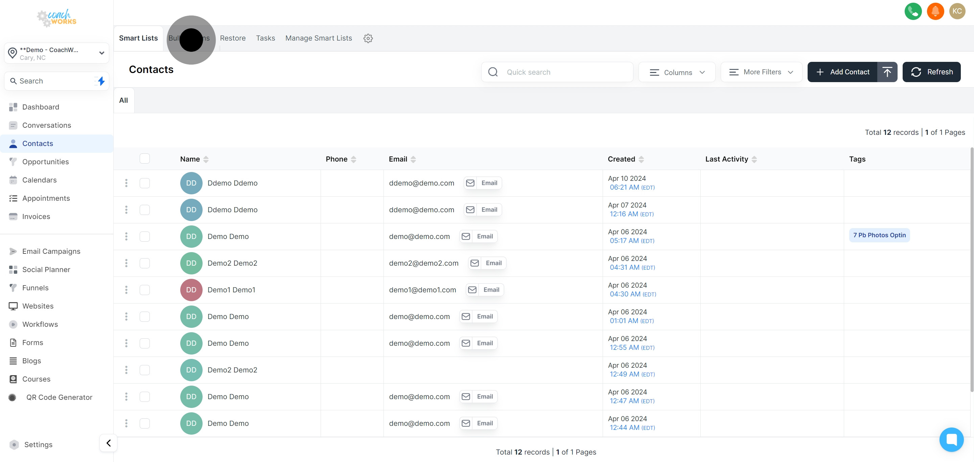The image size is (974, 462).
Task: Open the settings gear in the top navigation
Action: click(x=368, y=38)
